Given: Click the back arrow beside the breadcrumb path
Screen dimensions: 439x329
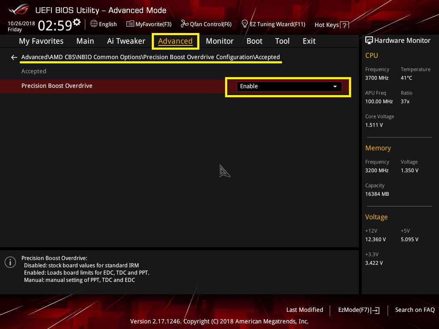Looking at the screenshot, I should (x=14, y=57).
